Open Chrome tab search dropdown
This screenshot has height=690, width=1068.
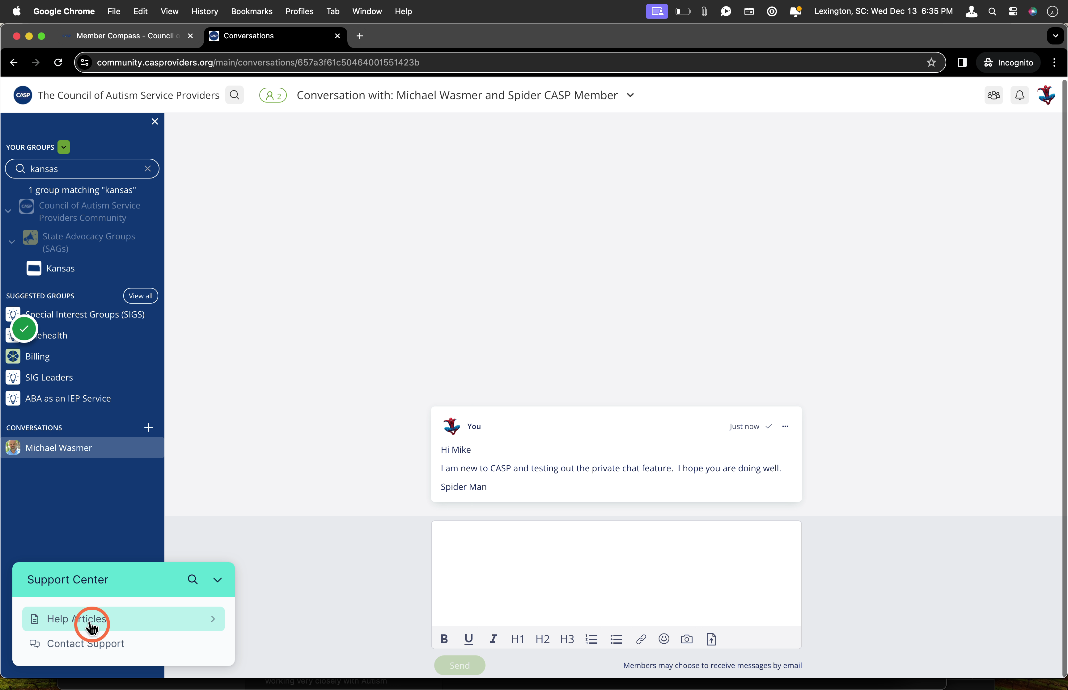1055,36
